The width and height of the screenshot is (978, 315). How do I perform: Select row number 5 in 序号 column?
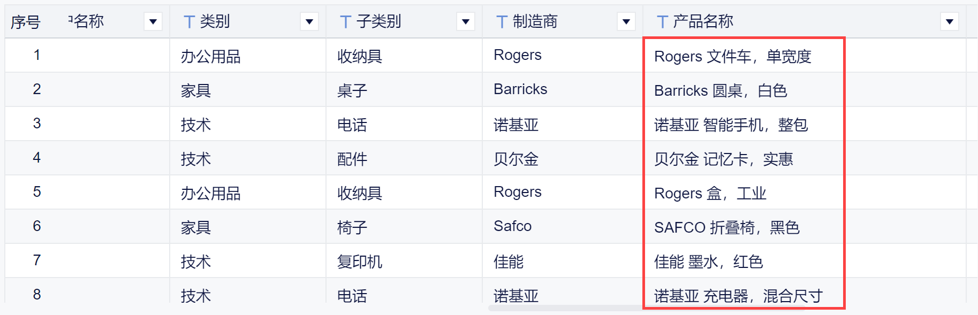(x=36, y=192)
